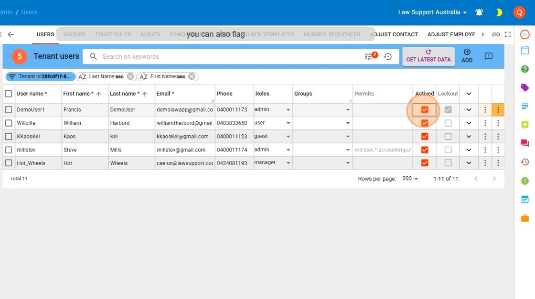The height and width of the screenshot is (299, 535).
Task: Expand row details for Hot_Wheels
Action: pyautogui.click(x=469, y=163)
